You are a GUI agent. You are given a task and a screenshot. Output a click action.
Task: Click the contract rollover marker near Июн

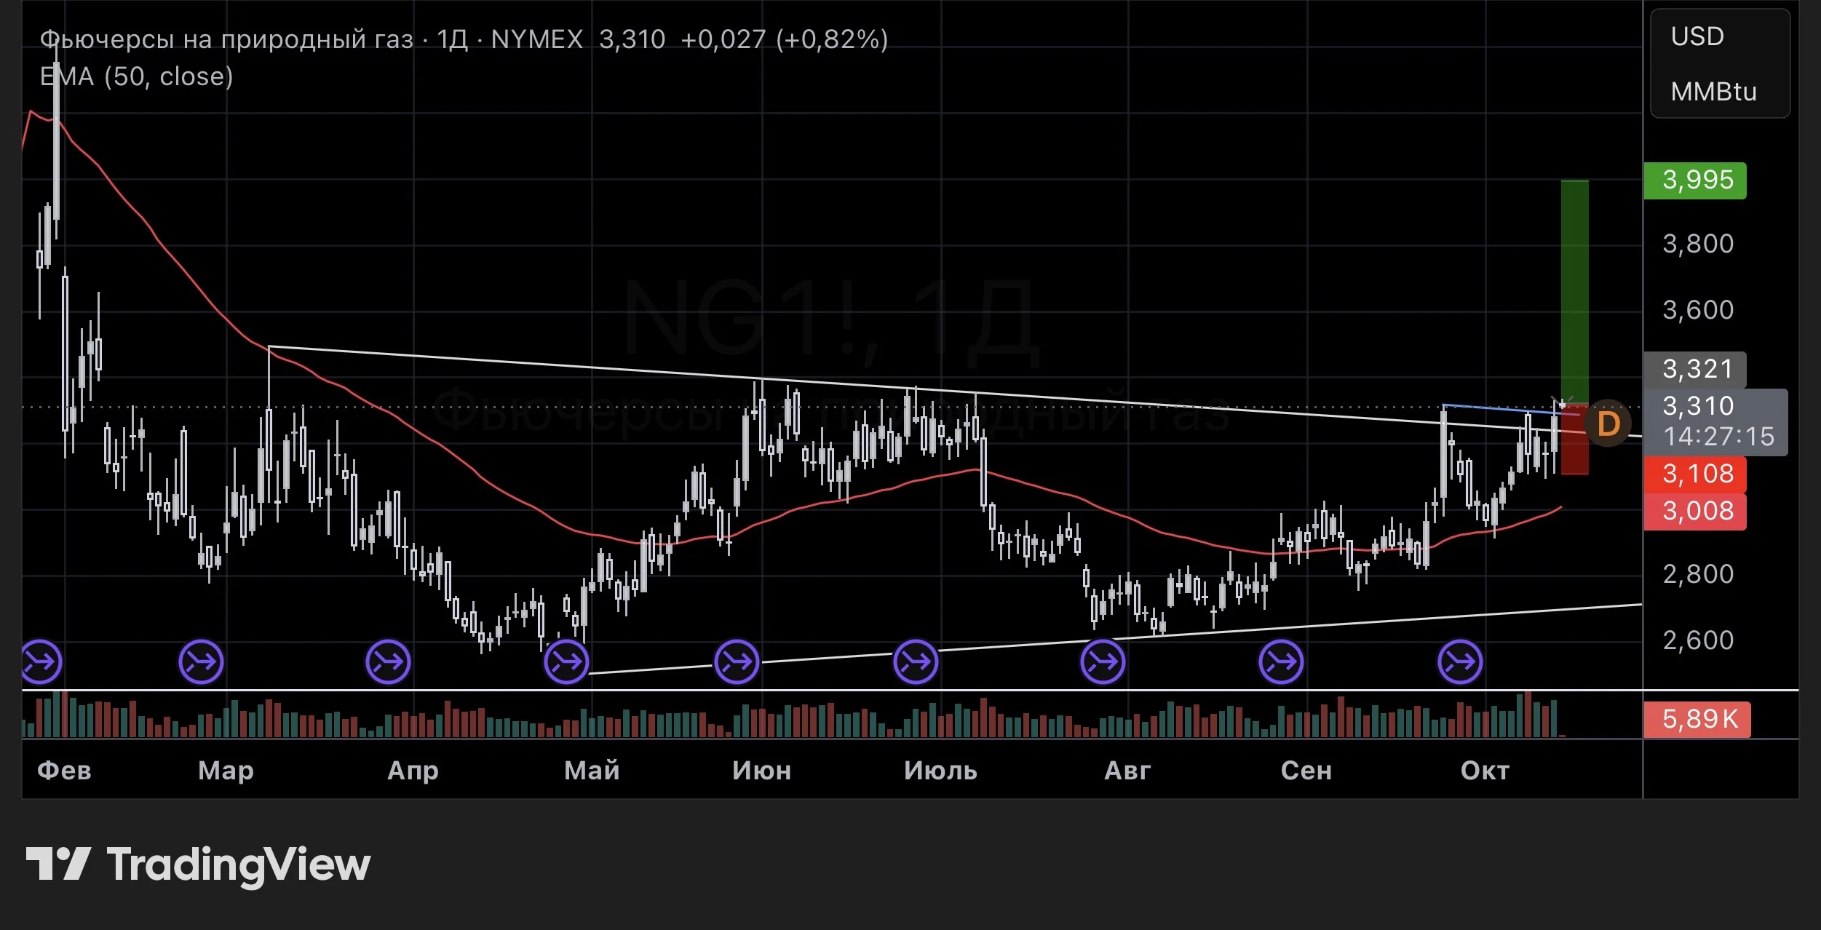[x=737, y=662]
